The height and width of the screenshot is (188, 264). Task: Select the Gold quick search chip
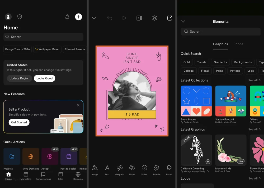187,62
